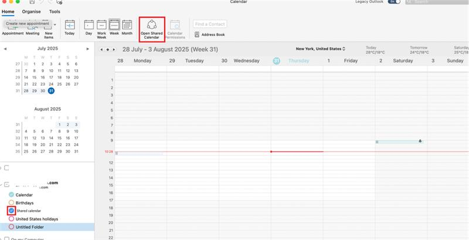Select the Untitled Folder row
Screen dimensions: 469x240
47,227
